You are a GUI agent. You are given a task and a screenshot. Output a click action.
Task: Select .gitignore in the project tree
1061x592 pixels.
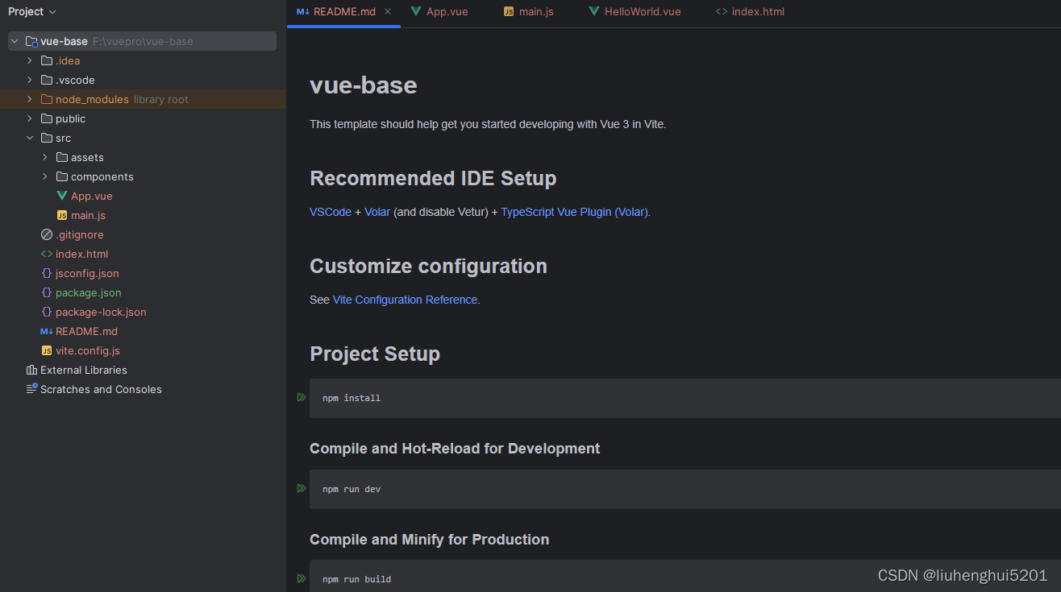pos(80,234)
